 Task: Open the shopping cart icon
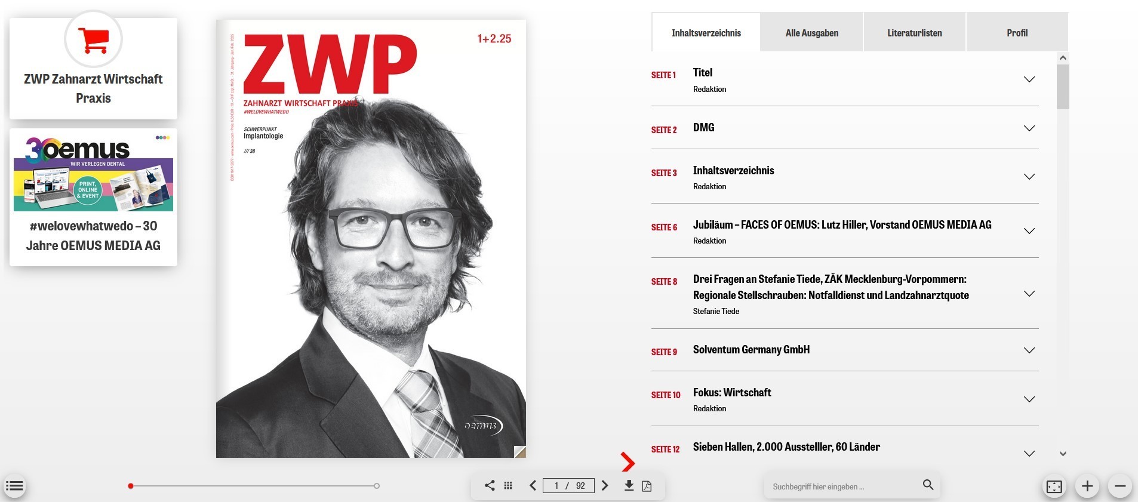pyautogui.click(x=93, y=39)
